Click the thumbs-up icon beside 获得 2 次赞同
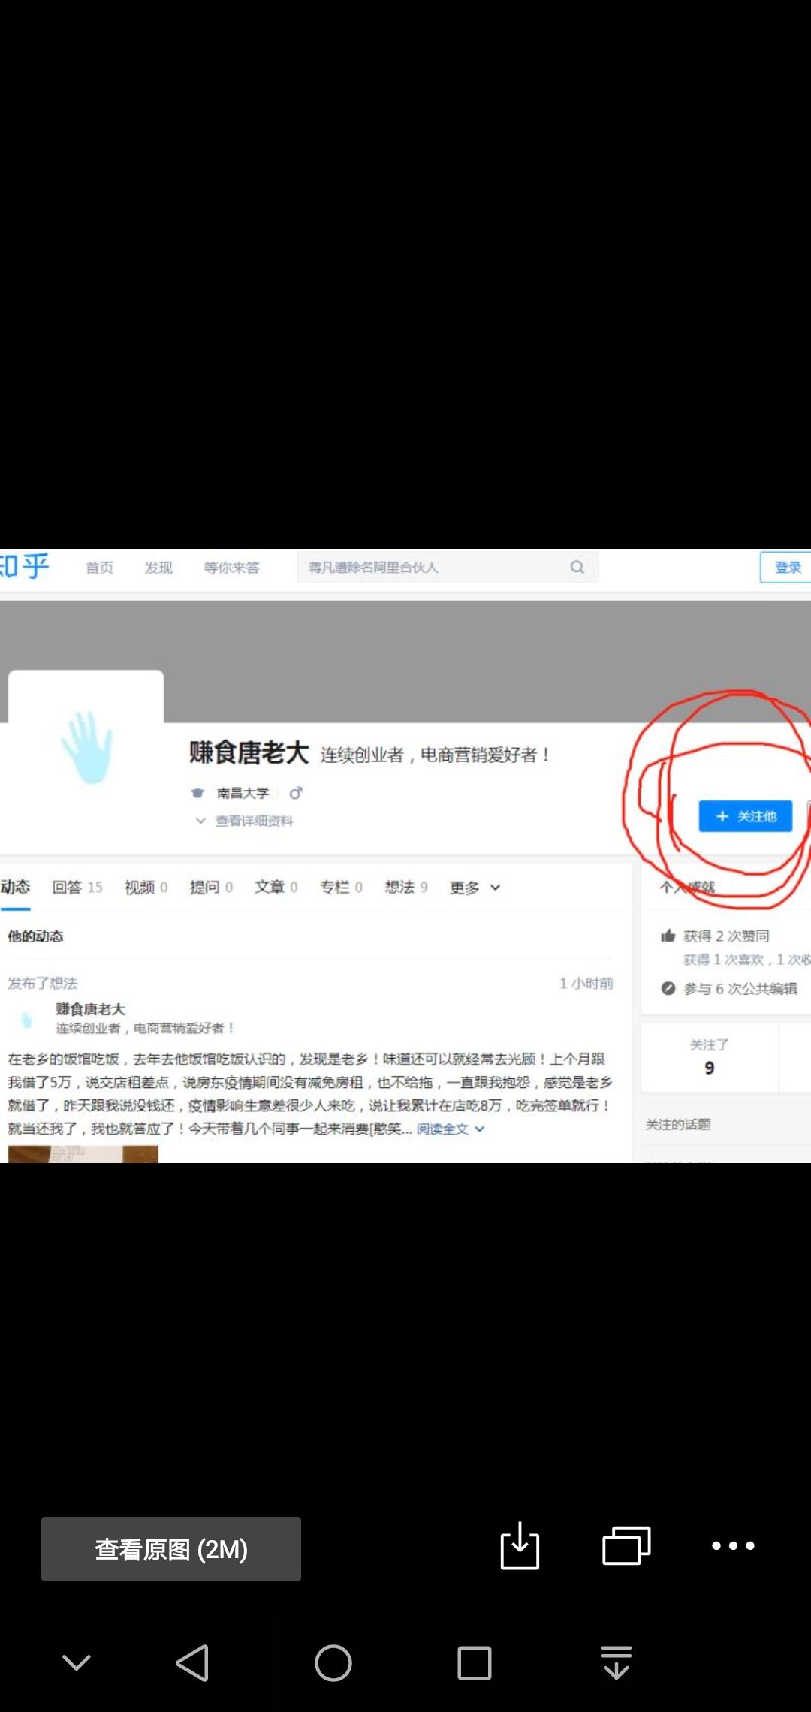 tap(668, 936)
